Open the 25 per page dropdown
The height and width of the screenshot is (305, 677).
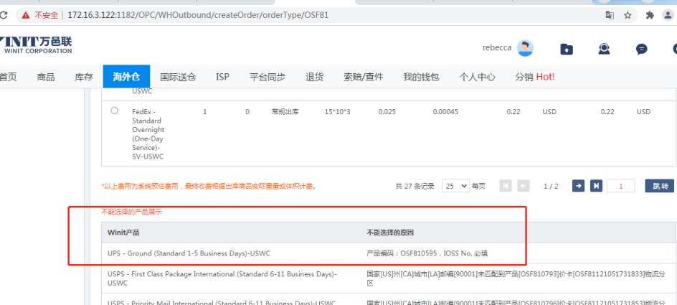pos(455,186)
